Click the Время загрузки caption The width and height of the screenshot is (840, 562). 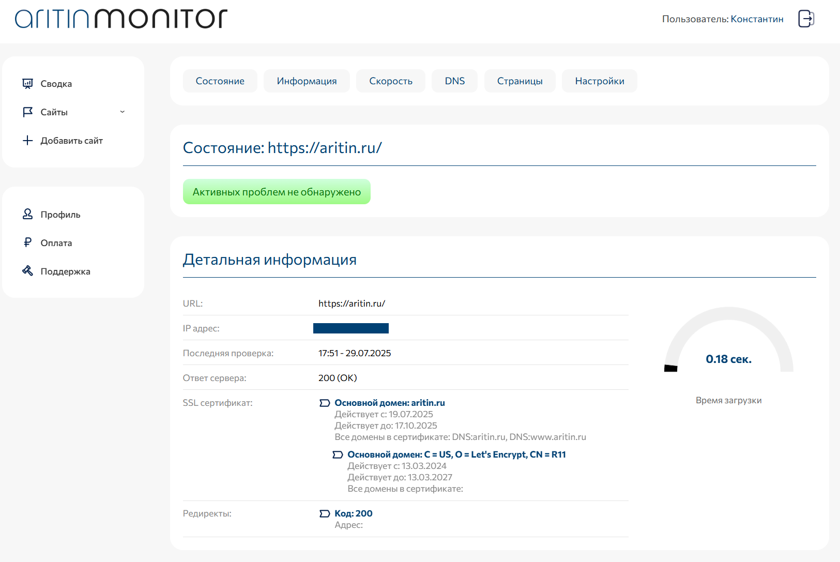point(729,400)
